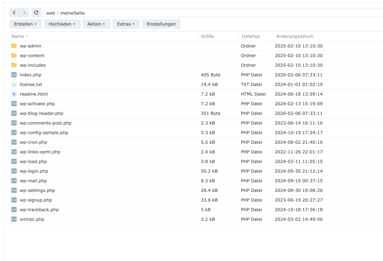Click 'web' in the breadcrumb path
Viewport: 383px width, 261px height.
coord(50,13)
